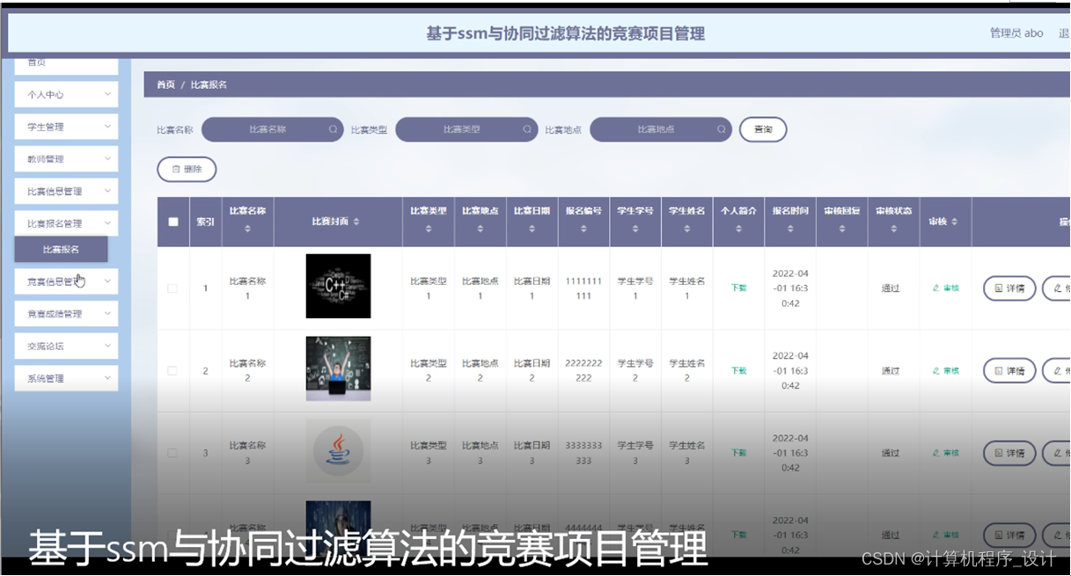Screen dimensions: 1071x576
Task: Expand the 竞赛成绩管理 sidebar menu
Action: [66, 314]
